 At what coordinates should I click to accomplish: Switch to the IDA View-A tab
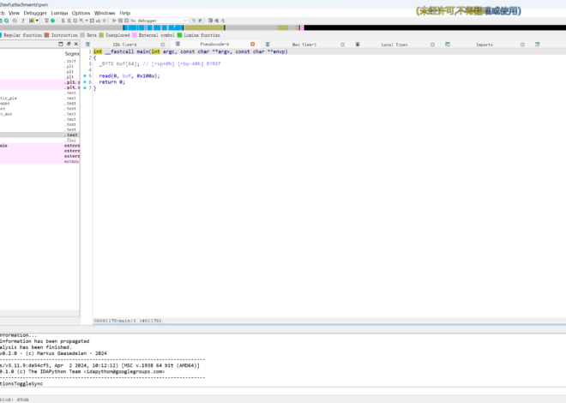[125, 45]
